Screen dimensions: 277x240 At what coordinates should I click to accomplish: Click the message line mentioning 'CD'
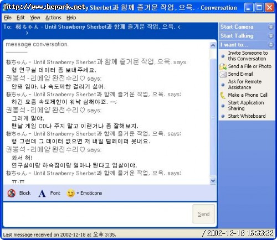pos(75,126)
